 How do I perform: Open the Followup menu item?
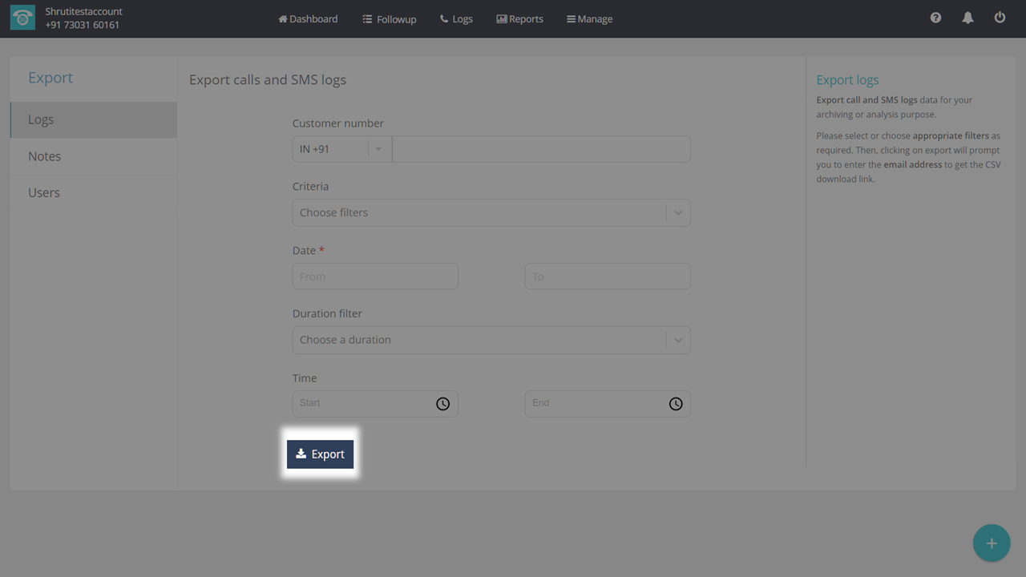coord(389,18)
